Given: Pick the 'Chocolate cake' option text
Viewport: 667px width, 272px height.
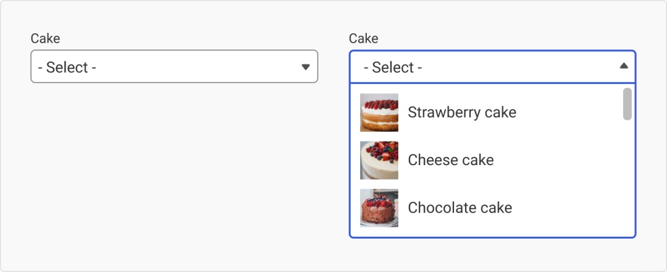Looking at the screenshot, I should 460,208.
